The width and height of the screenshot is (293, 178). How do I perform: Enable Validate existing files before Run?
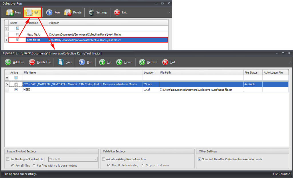point(103,159)
